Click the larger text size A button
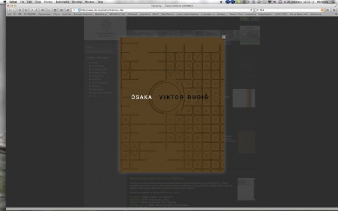This screenshot has height=211, width=338. (x=36, y=10)
